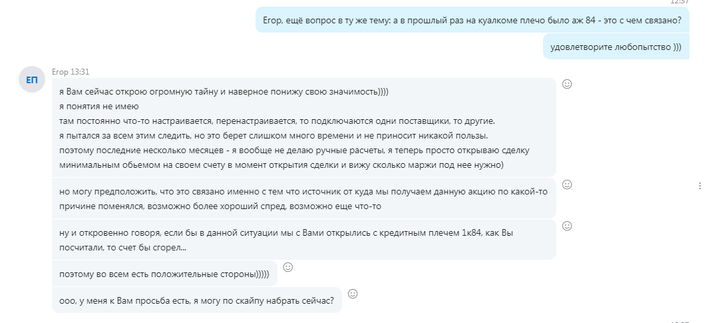Click the line 'минимальным обьемом на своем счету'

point(281,165)
